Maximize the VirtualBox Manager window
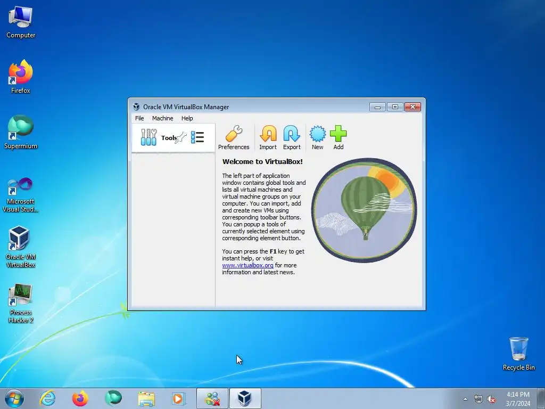545x409 pixels. click(395, 107)
